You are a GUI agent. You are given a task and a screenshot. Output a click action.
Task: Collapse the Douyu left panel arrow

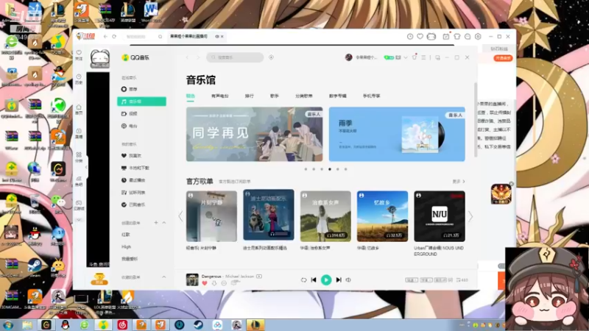pos(86,167)
